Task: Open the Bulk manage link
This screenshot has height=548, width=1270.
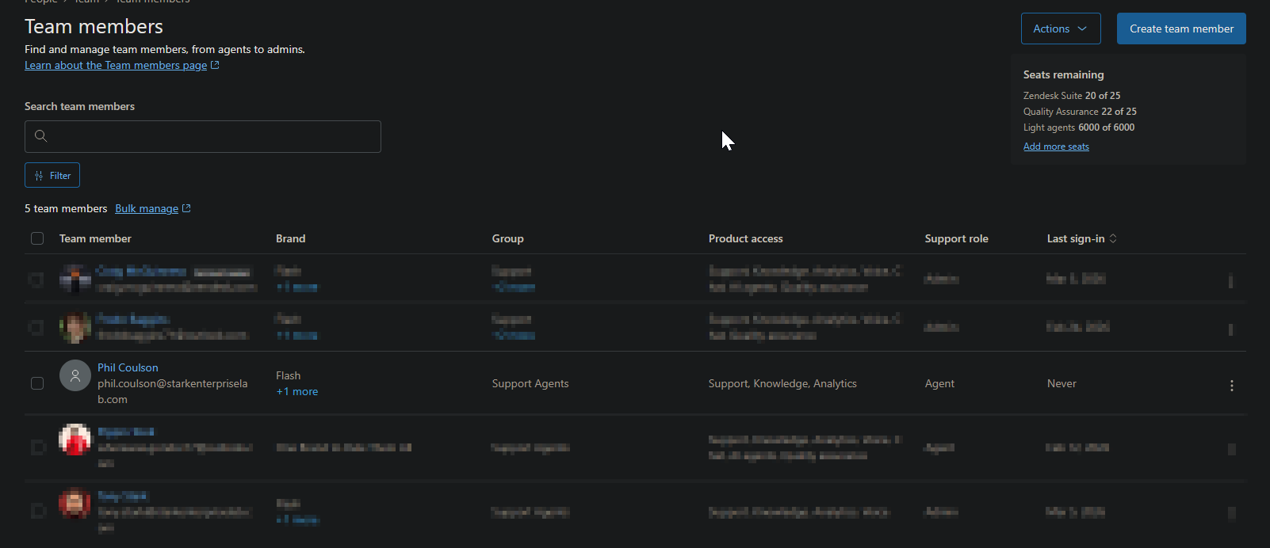Action: tap(147, 208)
